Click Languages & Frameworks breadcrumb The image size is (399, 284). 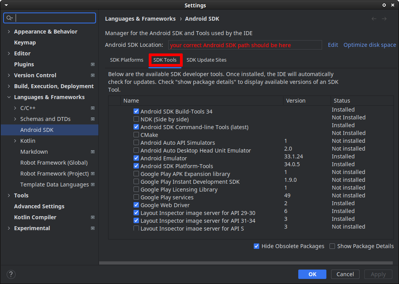click(140, 19)
